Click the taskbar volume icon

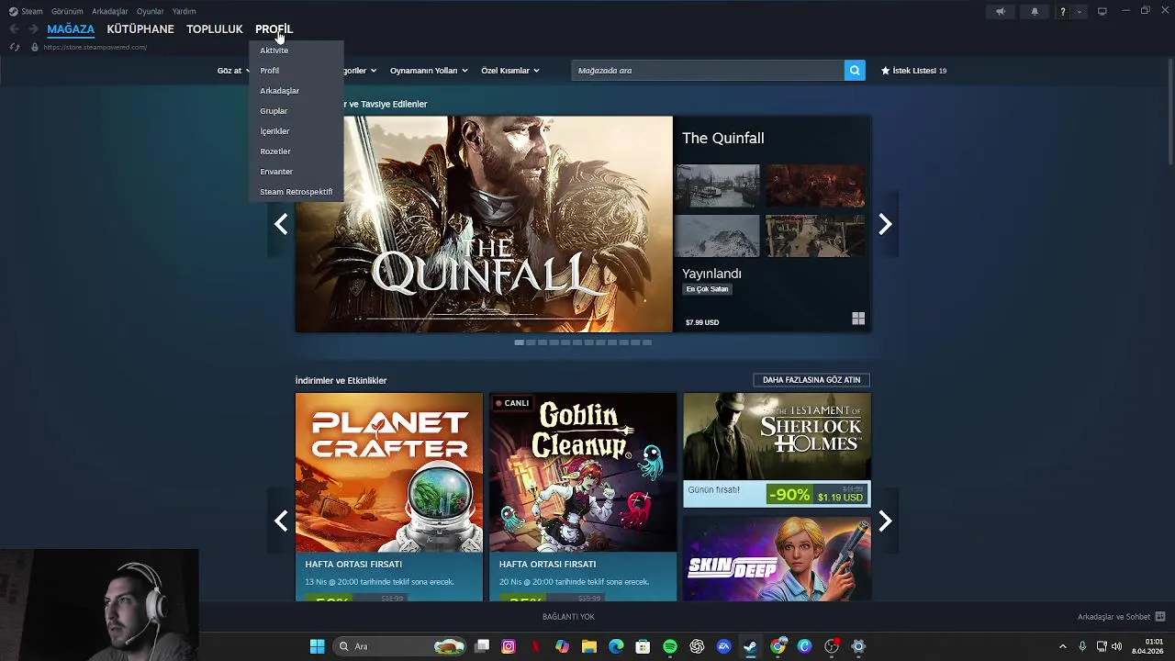[x=1117, y=646]
